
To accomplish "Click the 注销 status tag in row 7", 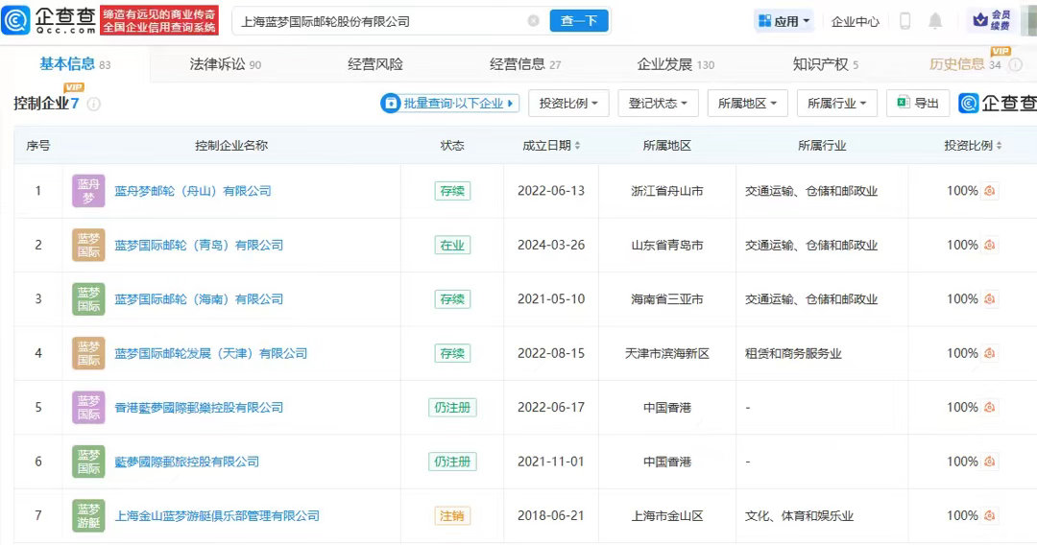I will (452, 516).
